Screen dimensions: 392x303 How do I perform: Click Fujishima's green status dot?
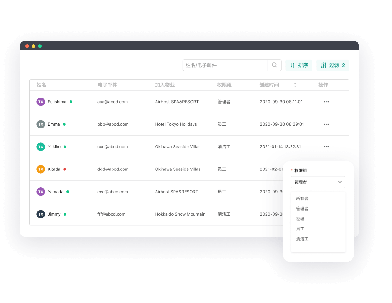[x=71, y=102]
